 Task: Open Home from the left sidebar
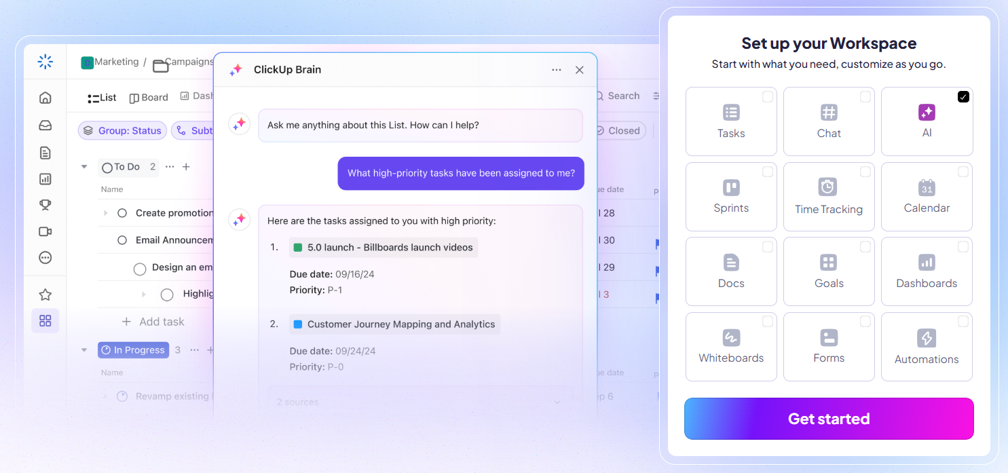[x=45, y=98]
